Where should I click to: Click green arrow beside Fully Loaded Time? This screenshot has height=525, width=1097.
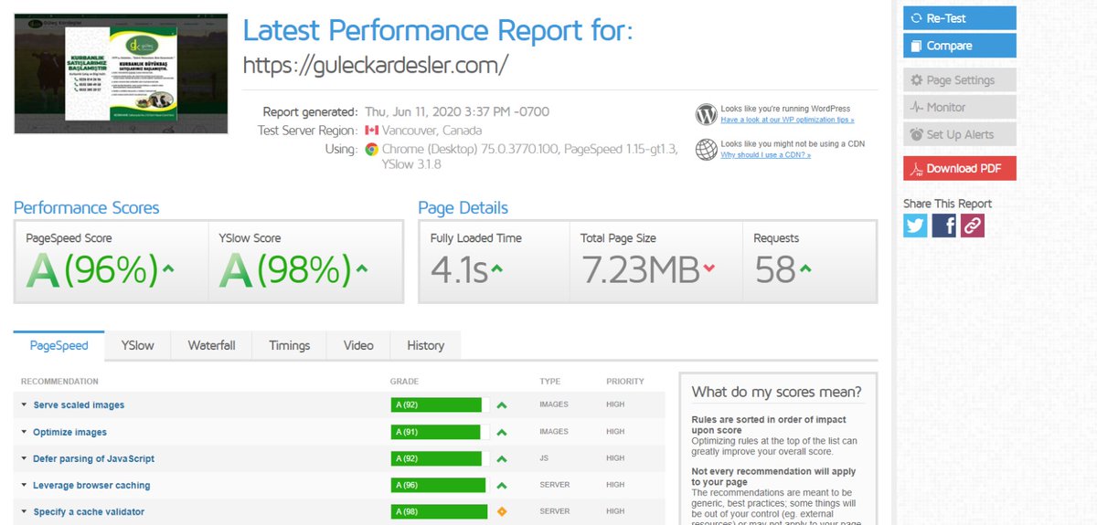[x=496, y=268]
